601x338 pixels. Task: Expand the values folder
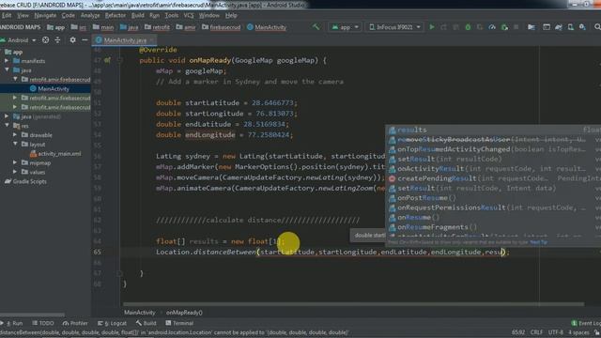click(15, 172)
